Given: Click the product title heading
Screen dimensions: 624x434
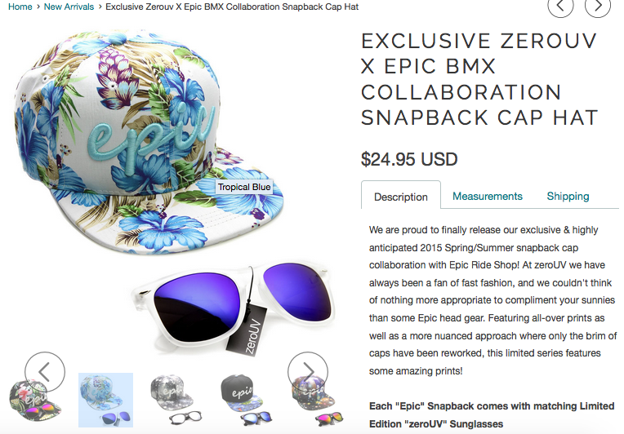Looking at the screenshot, I should tap(479, 79).
